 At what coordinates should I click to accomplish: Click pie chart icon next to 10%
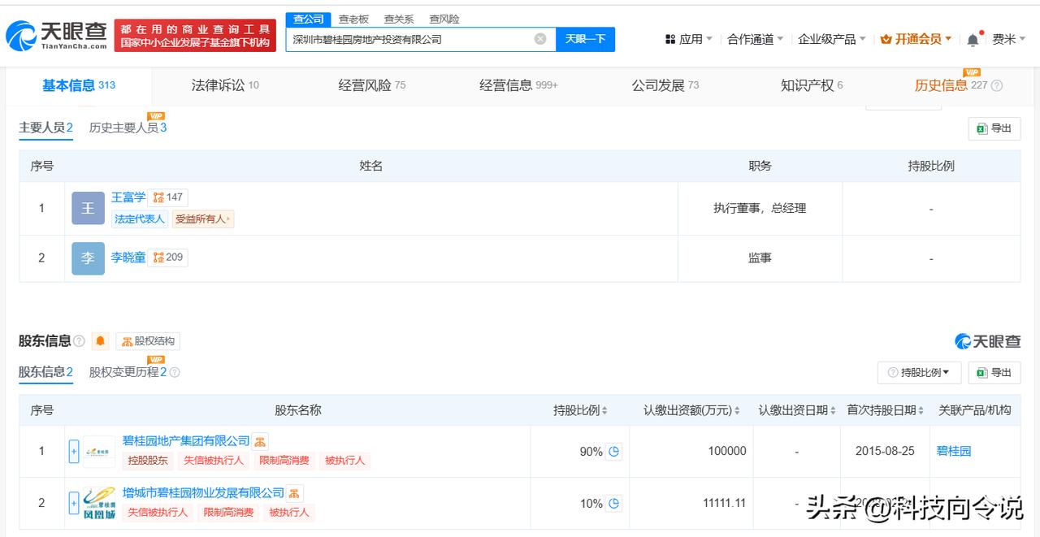[614, 504]
